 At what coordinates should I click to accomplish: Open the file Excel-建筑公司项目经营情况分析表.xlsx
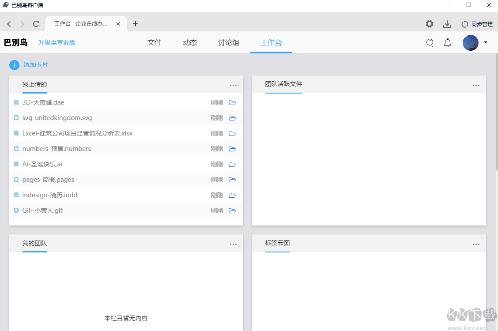pos(77,133)
